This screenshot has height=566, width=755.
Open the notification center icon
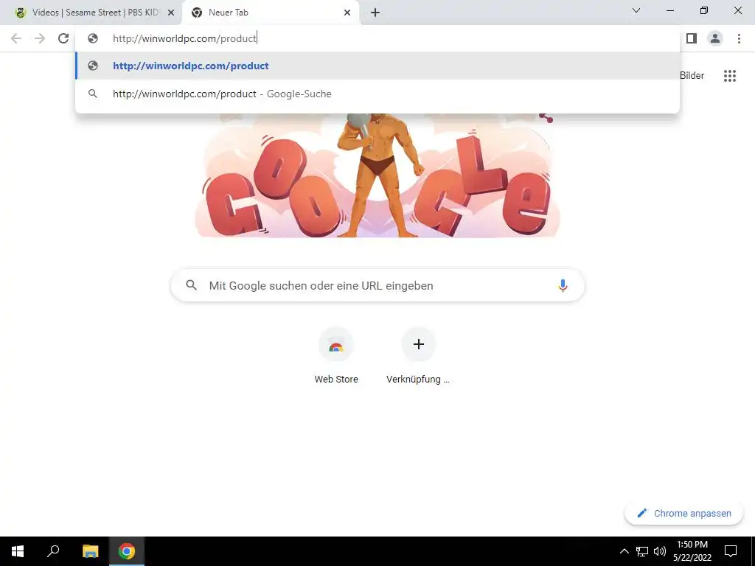coord(731,551)
